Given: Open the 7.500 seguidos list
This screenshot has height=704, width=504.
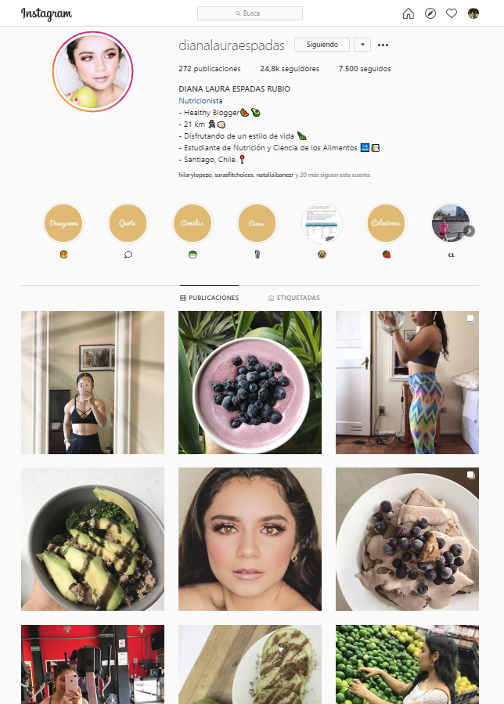Looking at the screenshot, I should coord(365,69).
